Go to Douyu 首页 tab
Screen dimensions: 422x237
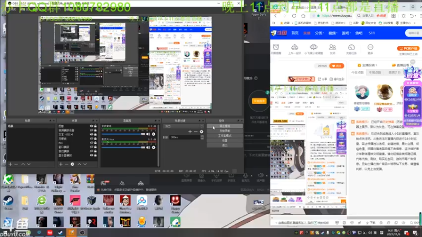[295, 33]
